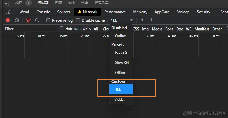Image resolution: width=228 pixels, height=118 pixels.
Task: Click the red record network log icon
Action: pos(8,20)
